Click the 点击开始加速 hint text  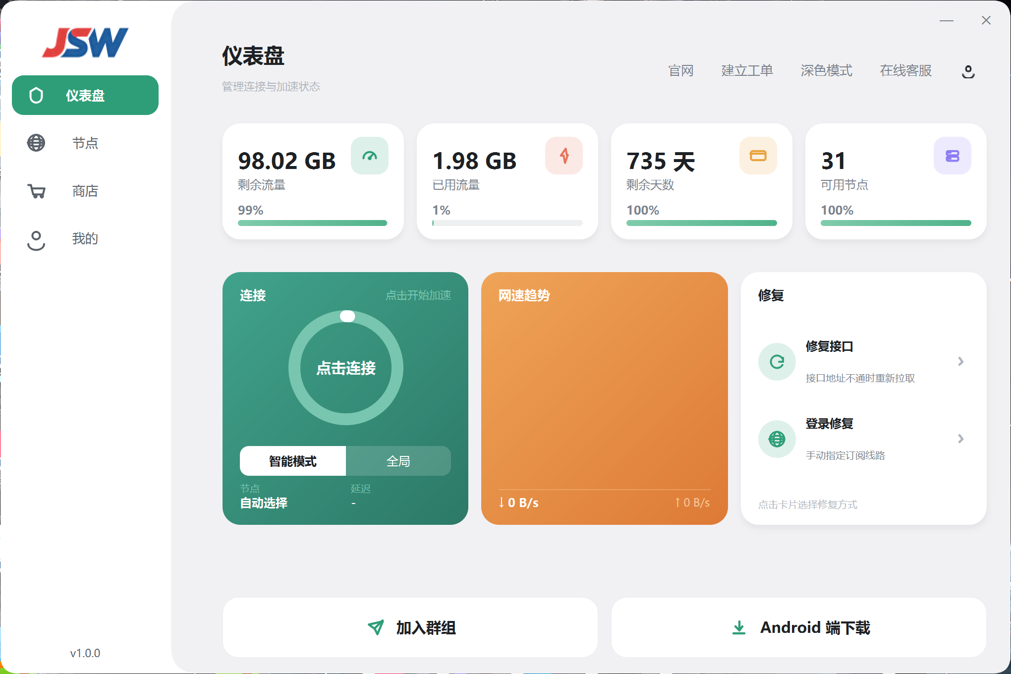coord(418,295)
